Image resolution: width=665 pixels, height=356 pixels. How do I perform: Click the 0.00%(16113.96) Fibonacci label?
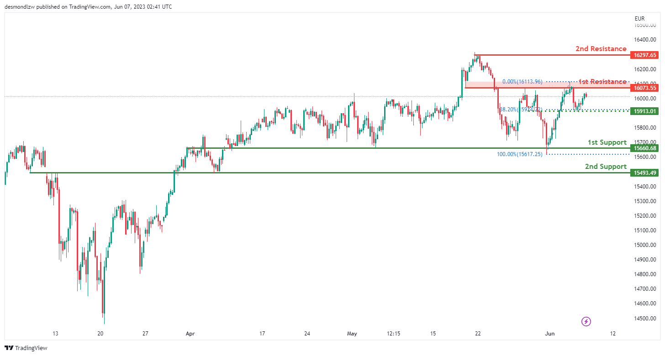tap(522, 82)
